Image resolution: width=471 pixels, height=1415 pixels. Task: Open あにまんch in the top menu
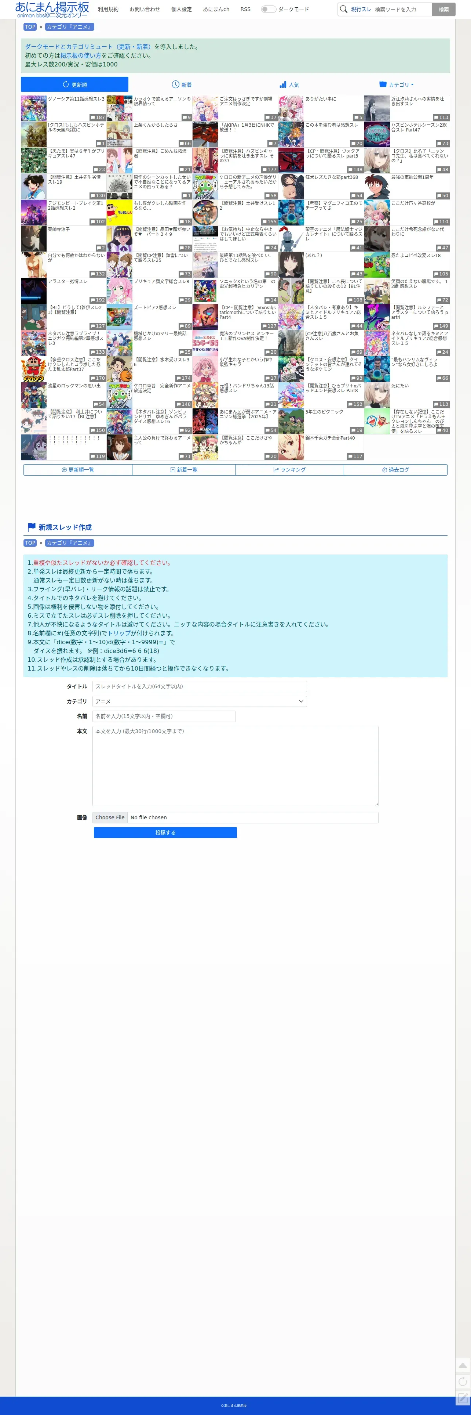coord(216,9)
